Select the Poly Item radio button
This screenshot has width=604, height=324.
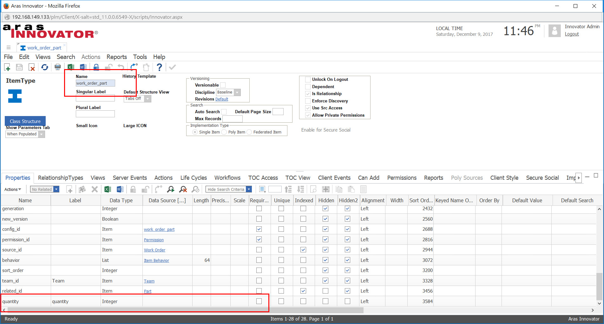click(x=224, y=132)
